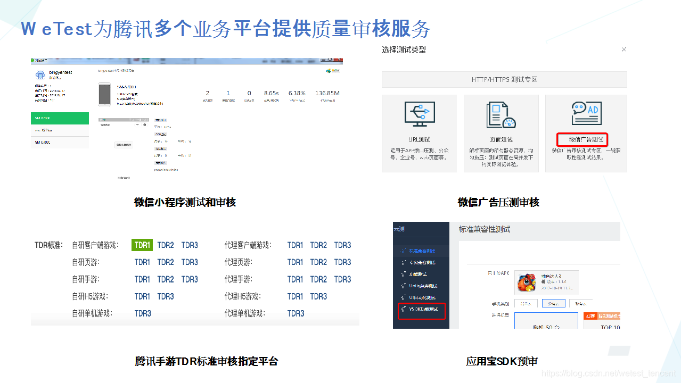Image resolution: width=681 pixels, height=383 pixels.
Task: Click the 页面测试 document icon
Action: 501,113
